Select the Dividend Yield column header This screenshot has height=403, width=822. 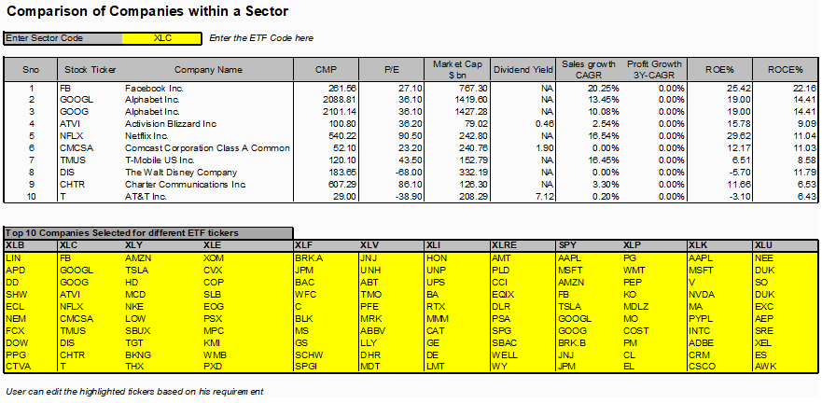[x=522, y=70]
